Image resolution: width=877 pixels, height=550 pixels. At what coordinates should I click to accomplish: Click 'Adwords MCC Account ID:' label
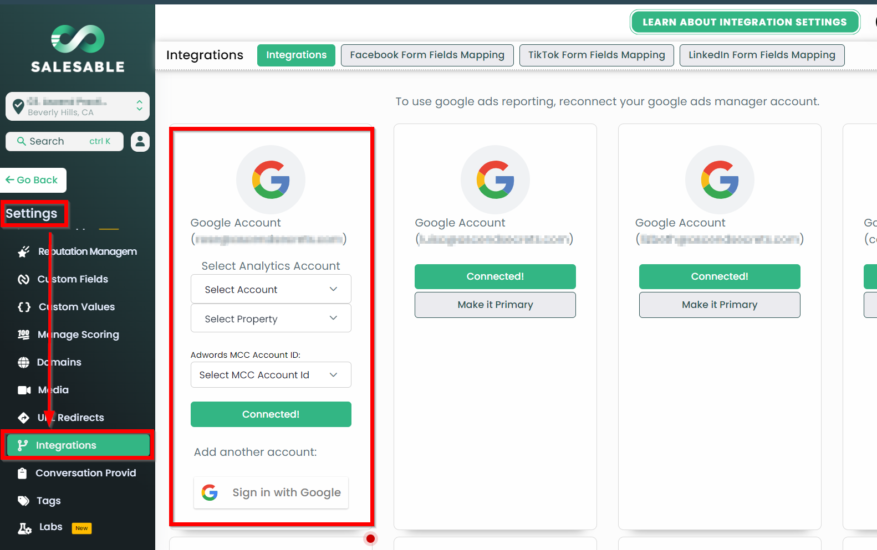click(x=246, y=355)
